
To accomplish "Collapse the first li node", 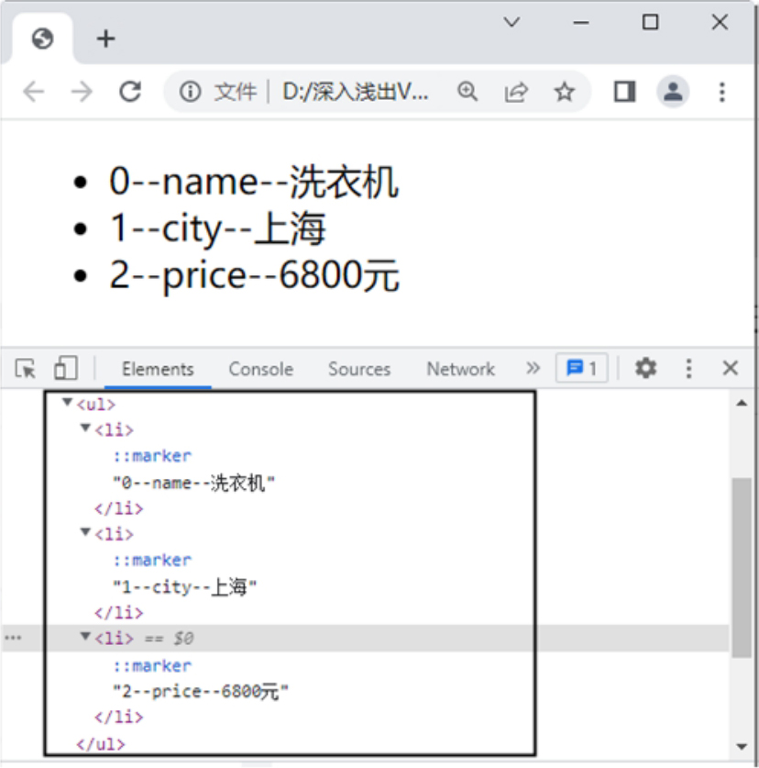I will click(85, 429).
